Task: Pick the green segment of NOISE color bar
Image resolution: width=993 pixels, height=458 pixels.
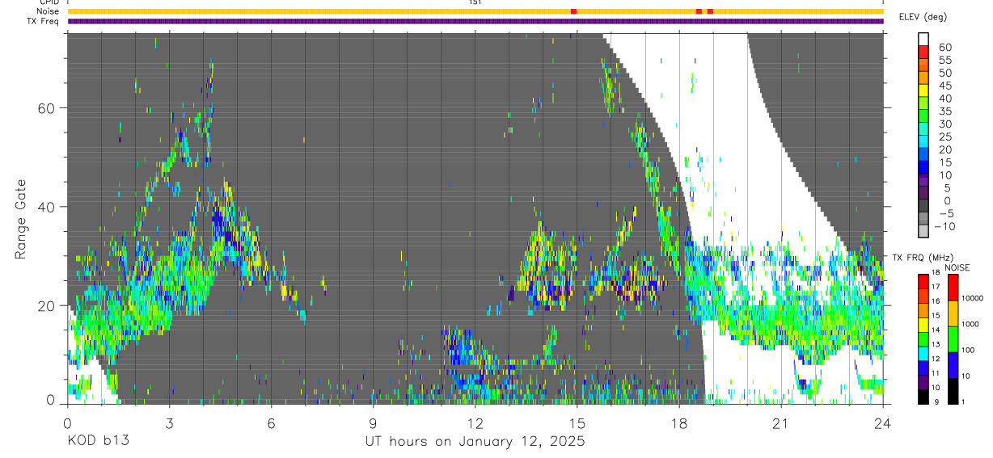Action: (953, 339)
